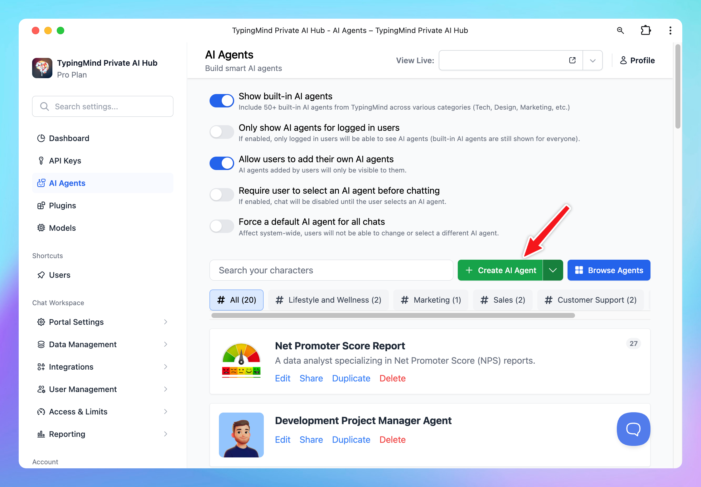Delete Development Project Manager Agent
Viewport: 701px width, 487px height.
pos(392,440)
